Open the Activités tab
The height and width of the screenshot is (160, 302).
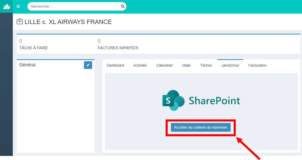140,65
